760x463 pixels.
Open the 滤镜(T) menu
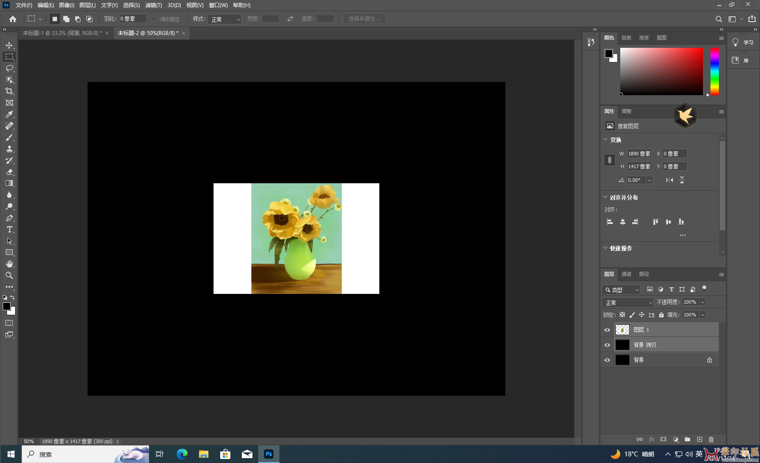[153, 5]
